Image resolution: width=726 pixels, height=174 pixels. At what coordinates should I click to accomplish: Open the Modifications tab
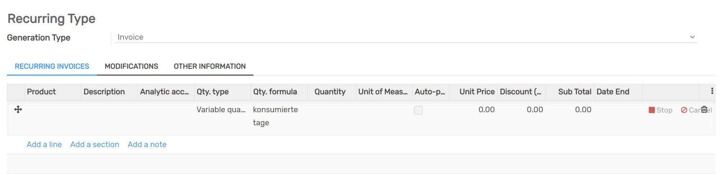click(131, 66)
